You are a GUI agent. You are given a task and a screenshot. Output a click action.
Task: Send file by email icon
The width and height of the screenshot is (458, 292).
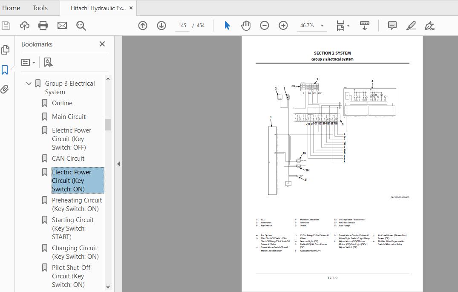click(x=62, y=26)
